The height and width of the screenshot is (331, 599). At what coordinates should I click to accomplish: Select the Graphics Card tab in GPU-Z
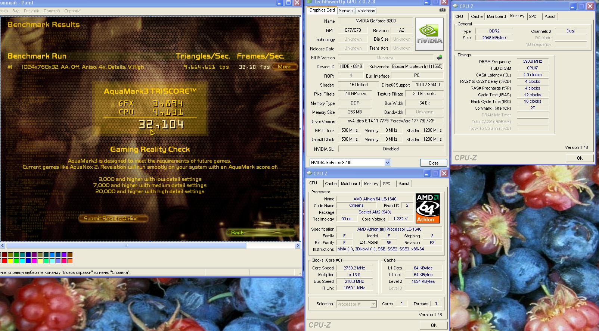click(x=322, y=10)
